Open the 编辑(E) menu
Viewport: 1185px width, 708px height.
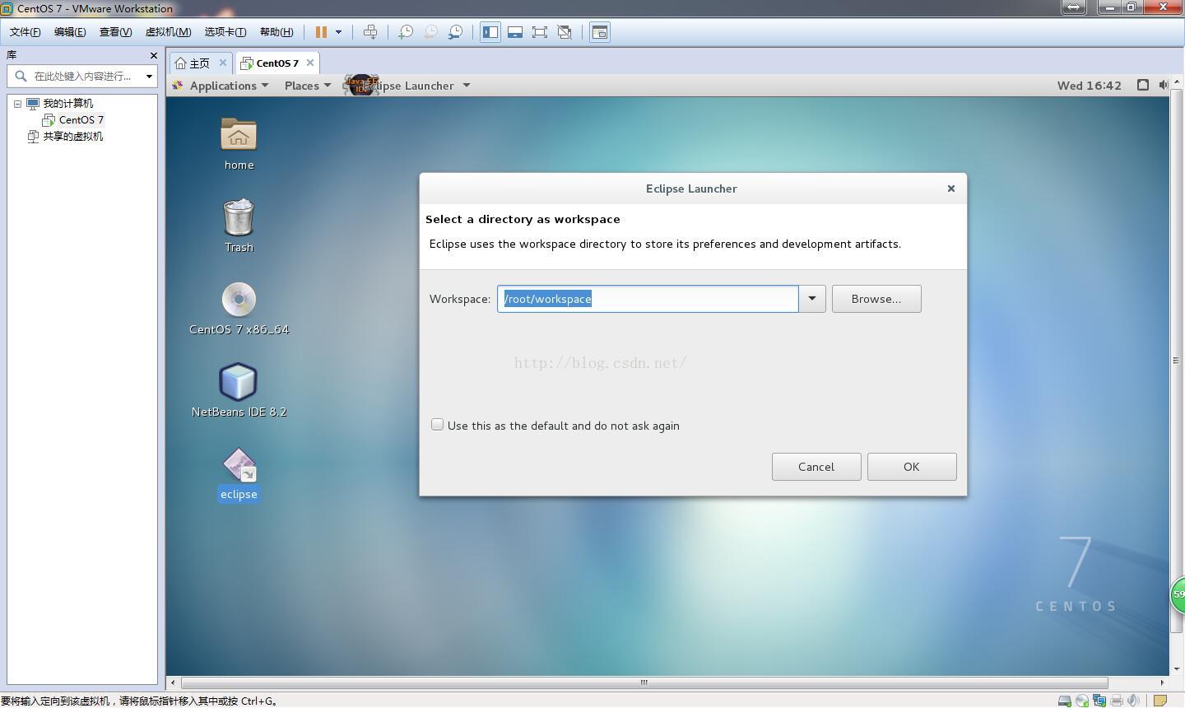70,32
